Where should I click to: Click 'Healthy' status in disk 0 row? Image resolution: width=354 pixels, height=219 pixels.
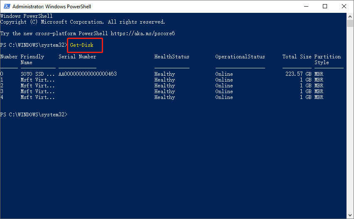tap(165, 74)
